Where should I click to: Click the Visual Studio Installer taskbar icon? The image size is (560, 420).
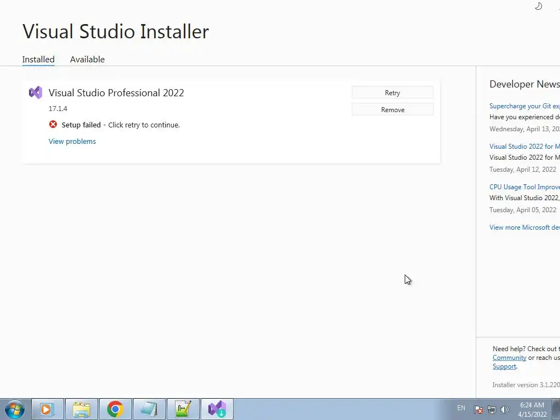coord(217,409)
